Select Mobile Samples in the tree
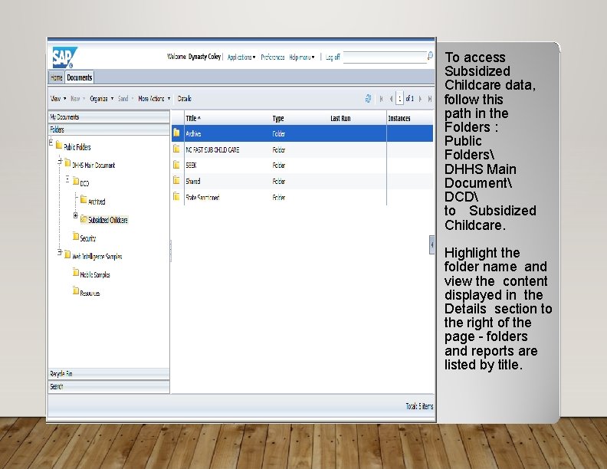This screenshot has height=469, width=607. pos(95,274)
